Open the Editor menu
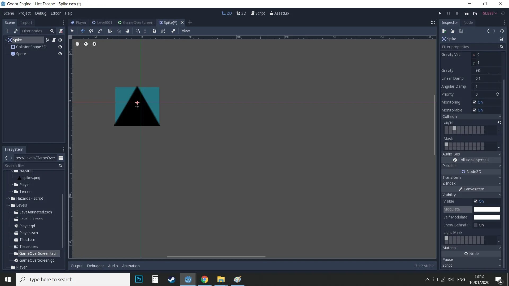This screenshot has width=509, height=286. [56, 13]
